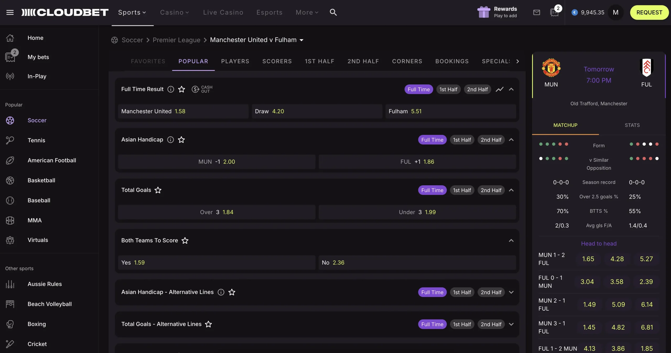This screenshot has height=353, width=671.
Task: Collapse the Both Teams To Score market
Action: click(511, 240)
